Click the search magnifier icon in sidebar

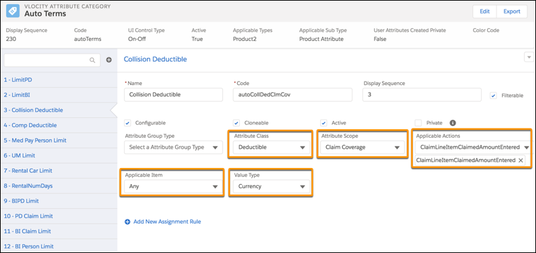coord(92,60)
